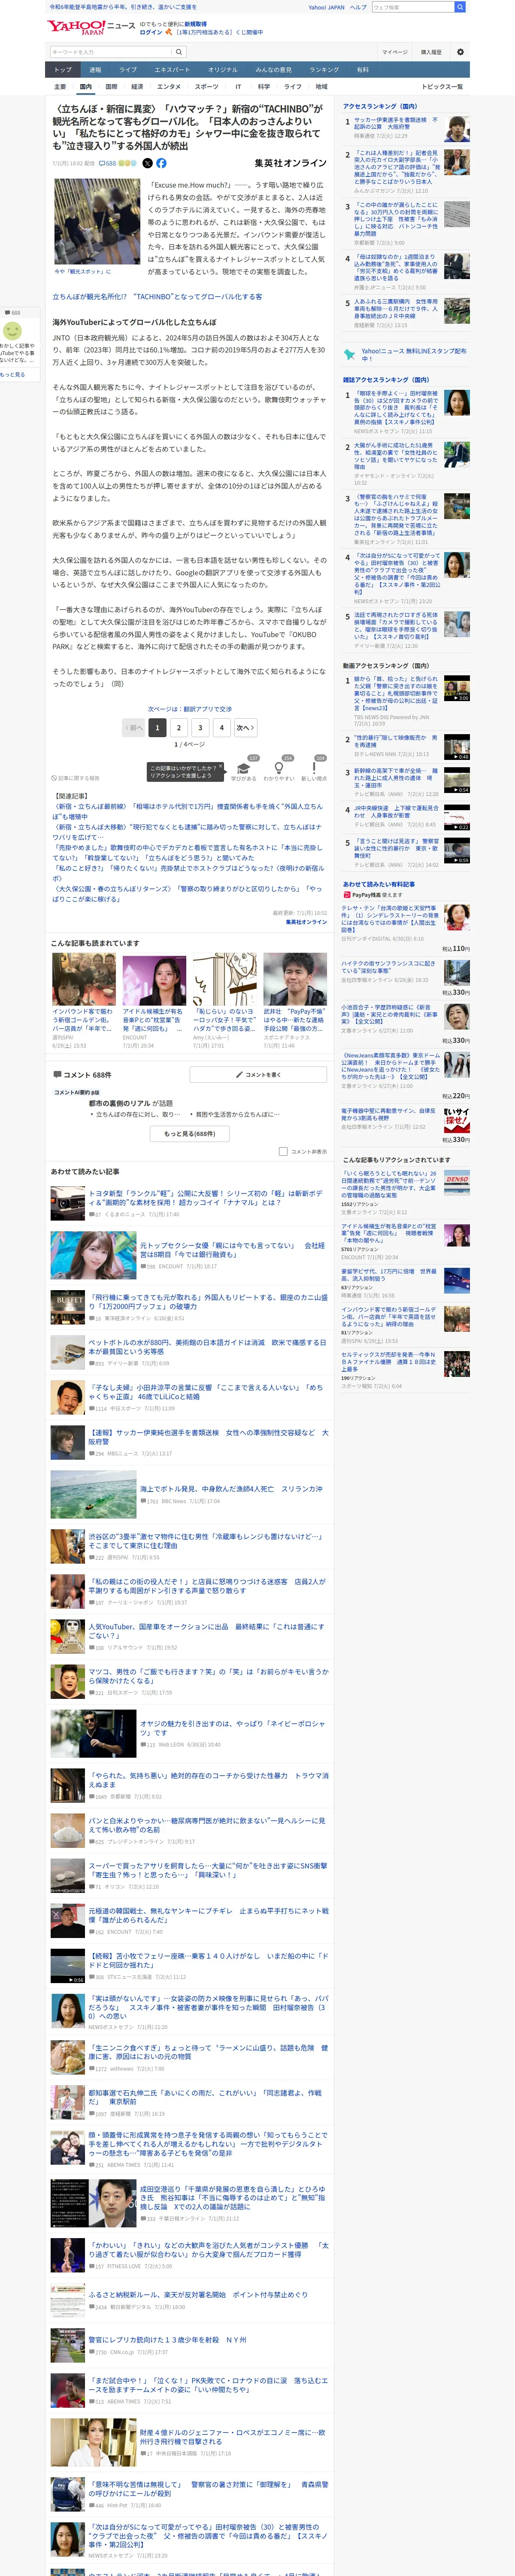Click the ログイン link

(x=150, y=32)
